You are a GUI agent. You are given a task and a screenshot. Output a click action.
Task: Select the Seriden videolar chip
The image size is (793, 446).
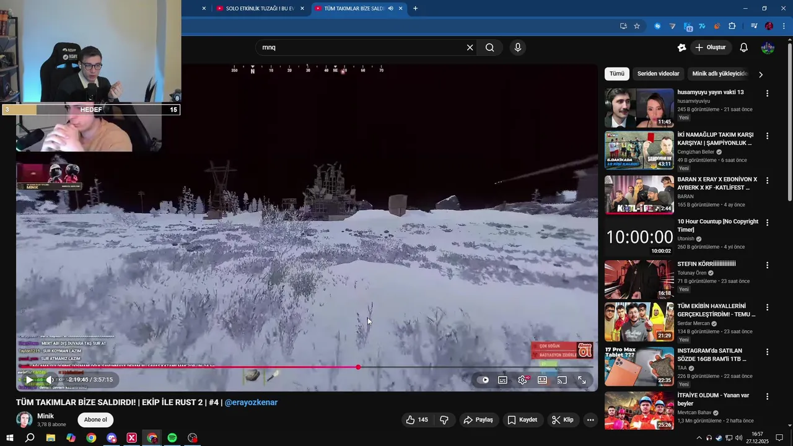[658, 74]
